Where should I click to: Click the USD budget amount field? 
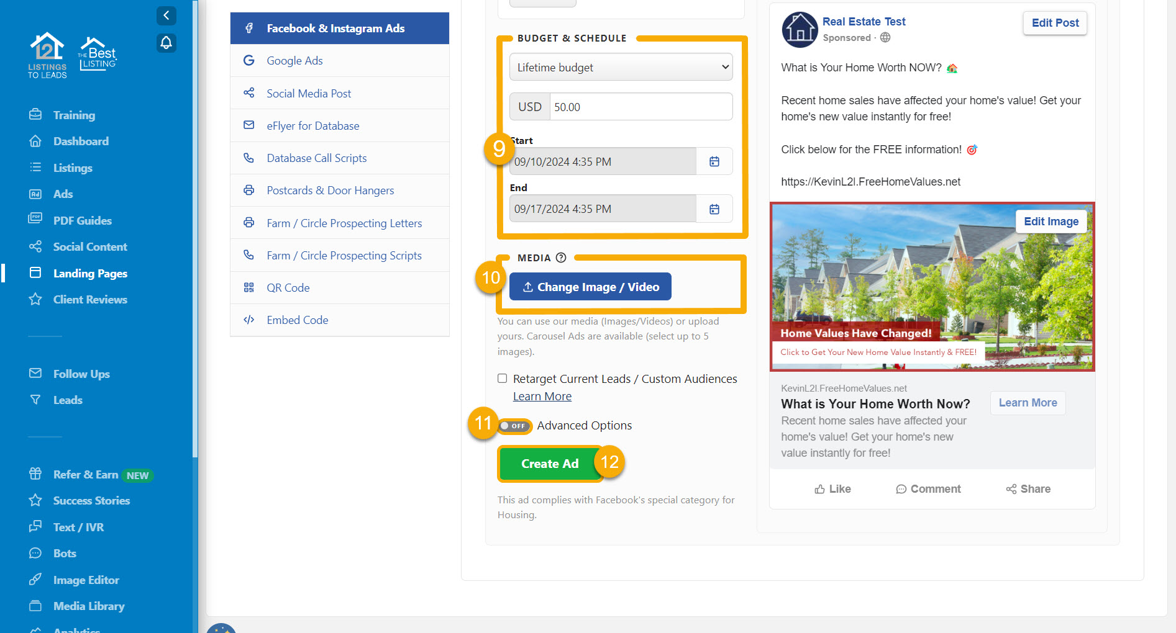pos(641,106)
